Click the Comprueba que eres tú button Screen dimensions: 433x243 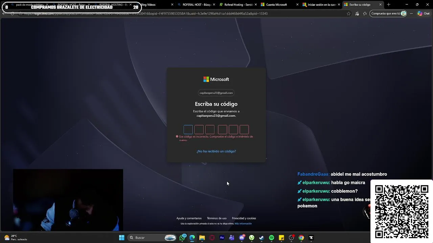(388, 13)
